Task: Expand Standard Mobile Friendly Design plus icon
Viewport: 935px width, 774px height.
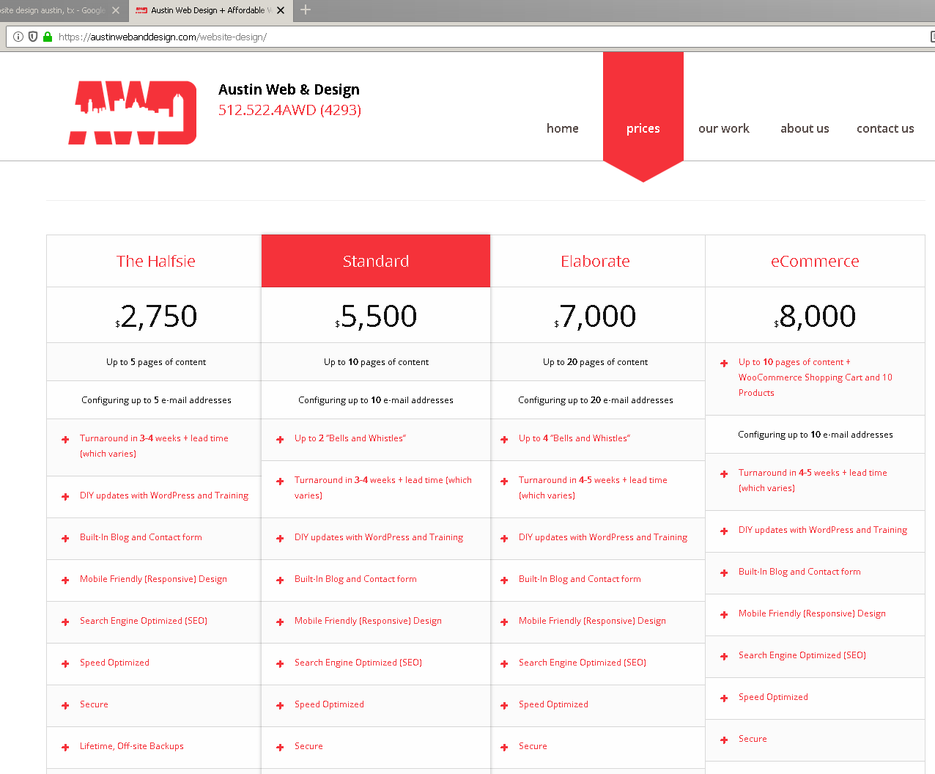Action: pyautogui.click(x=280, y=622)
